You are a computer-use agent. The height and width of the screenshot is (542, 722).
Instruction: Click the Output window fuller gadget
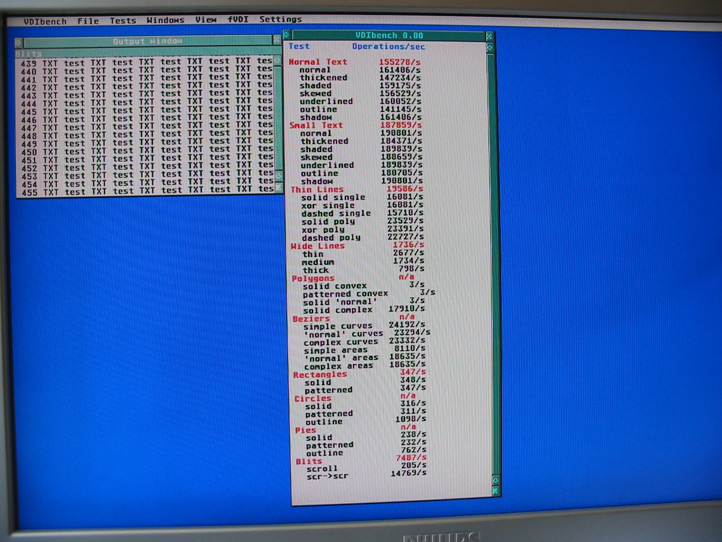coord(277,40)
